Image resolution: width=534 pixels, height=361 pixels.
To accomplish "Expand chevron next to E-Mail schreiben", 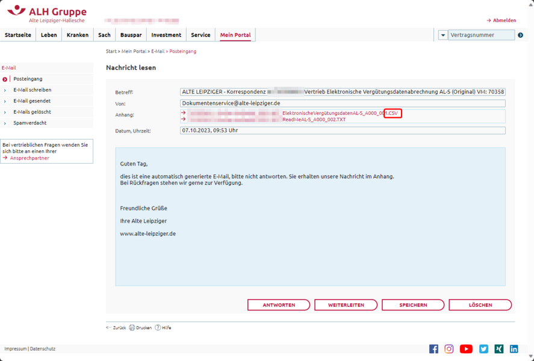I will tap(5, 90).
